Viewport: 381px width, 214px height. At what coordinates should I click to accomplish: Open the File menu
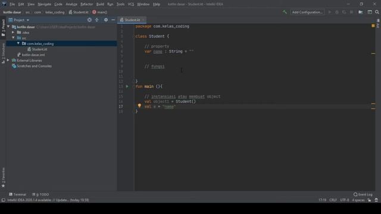(x=12, y=4)
